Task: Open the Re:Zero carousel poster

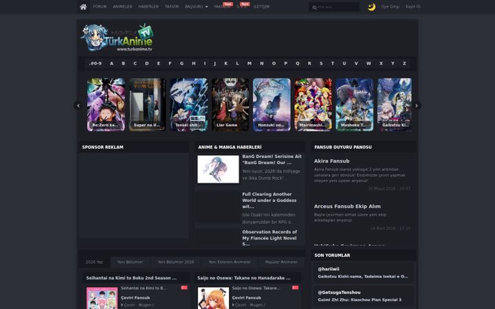Action: [x=106, y=104]
